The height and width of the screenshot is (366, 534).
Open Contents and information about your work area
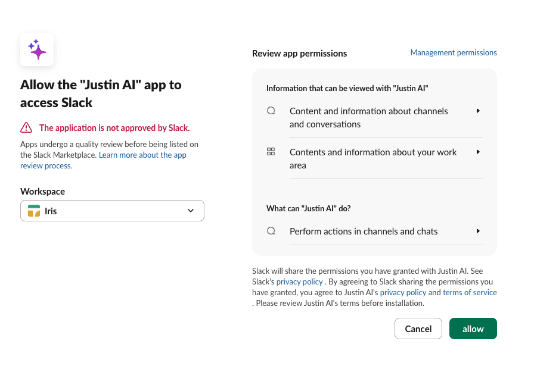tap(375, 158)
